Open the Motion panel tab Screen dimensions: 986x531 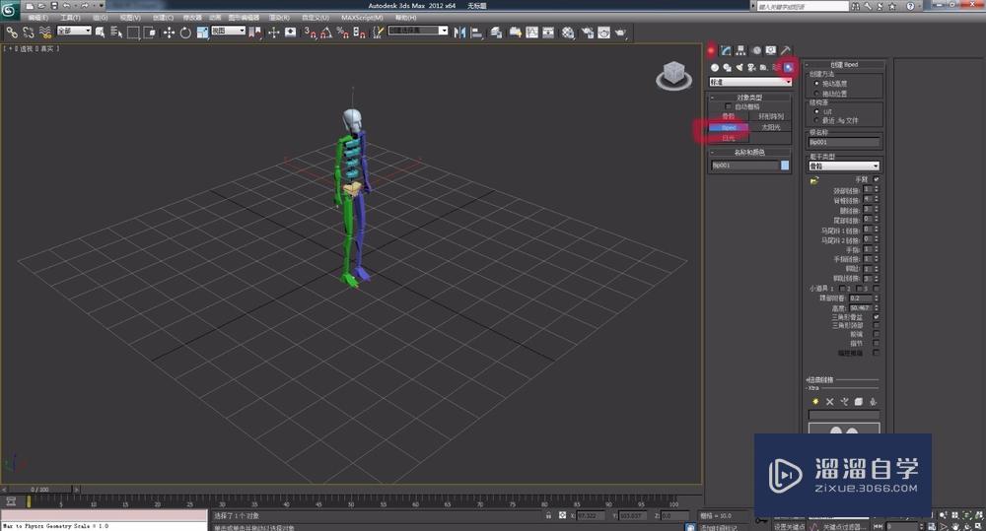point(755,50)
